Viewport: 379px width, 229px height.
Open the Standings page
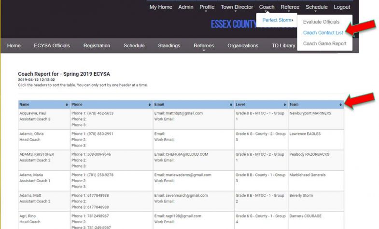coord(169,45)
